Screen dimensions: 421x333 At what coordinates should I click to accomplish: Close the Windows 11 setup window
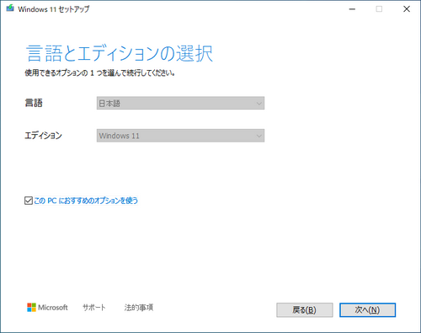click(407, 9)
